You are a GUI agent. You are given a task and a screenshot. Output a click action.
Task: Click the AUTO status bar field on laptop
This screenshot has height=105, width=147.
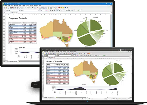(113, 99)
